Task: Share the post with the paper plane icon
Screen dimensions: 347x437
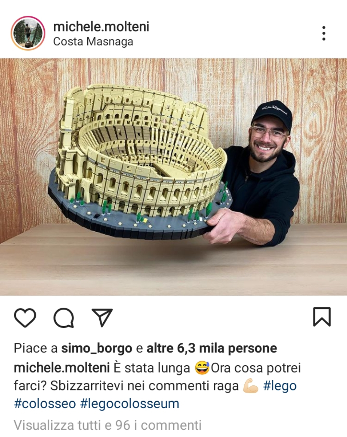Action: click(102, 317)
